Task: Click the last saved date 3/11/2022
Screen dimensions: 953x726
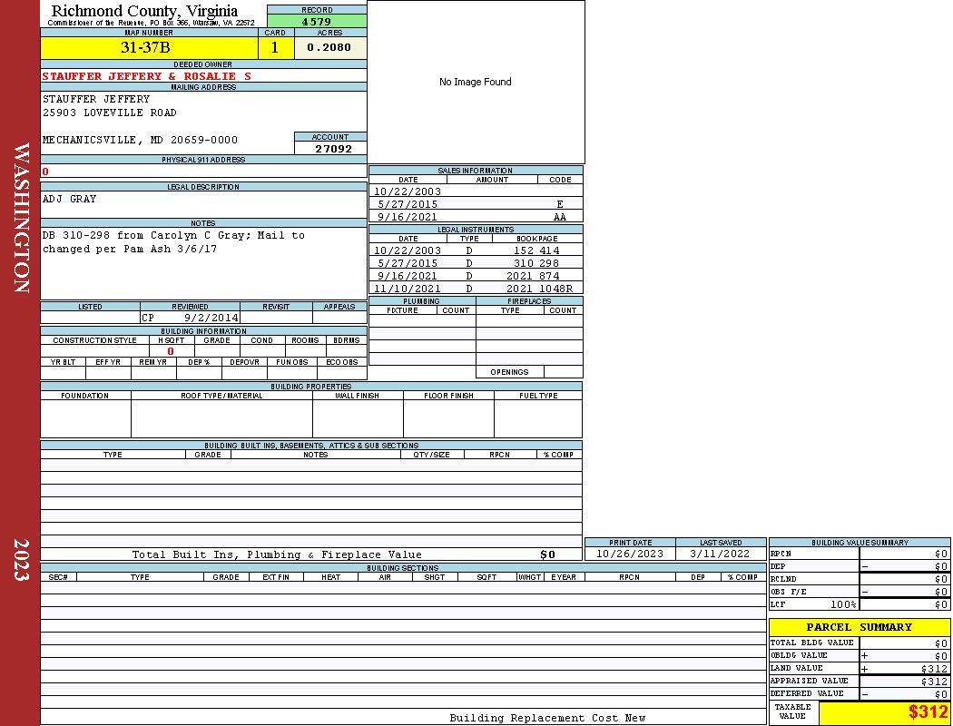Action: tap(720, 554)
